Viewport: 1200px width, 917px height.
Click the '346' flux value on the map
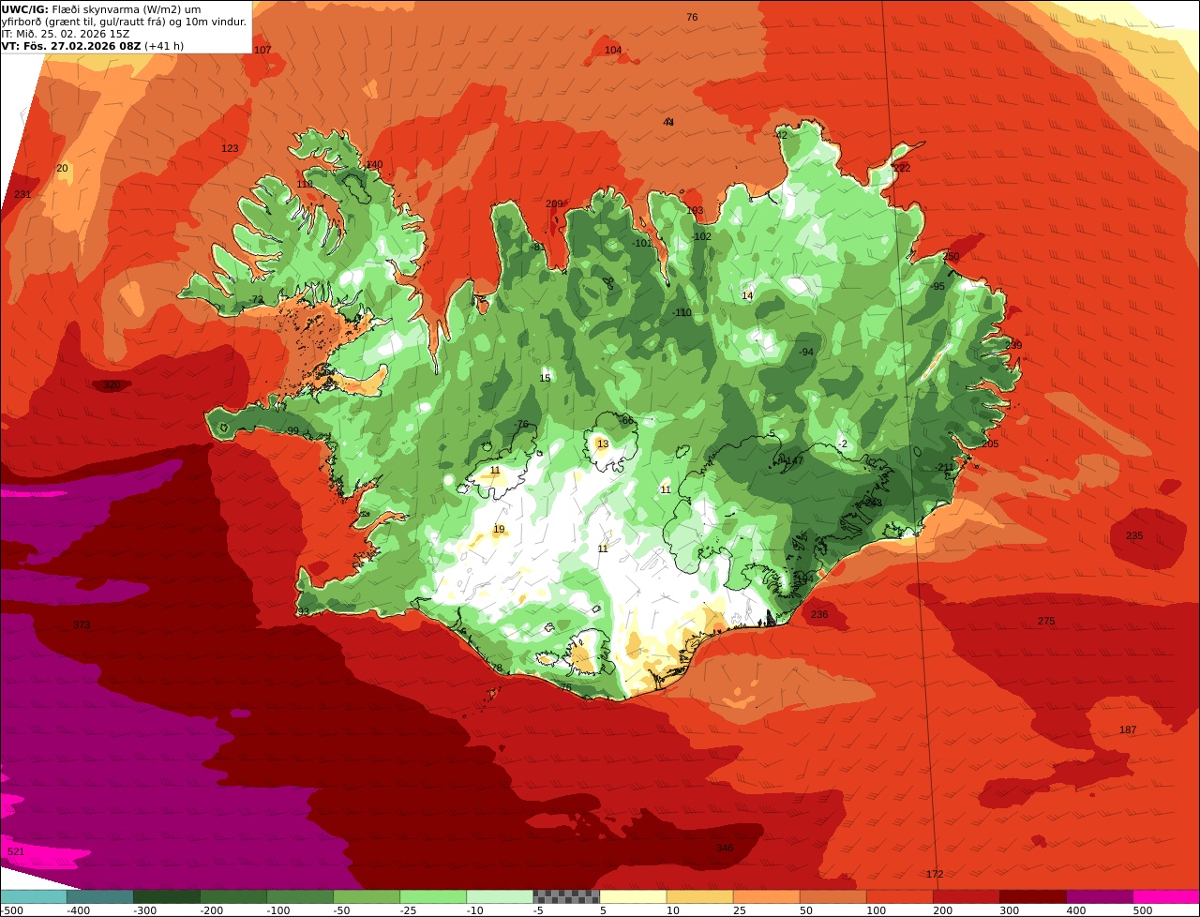click(725, 848)
